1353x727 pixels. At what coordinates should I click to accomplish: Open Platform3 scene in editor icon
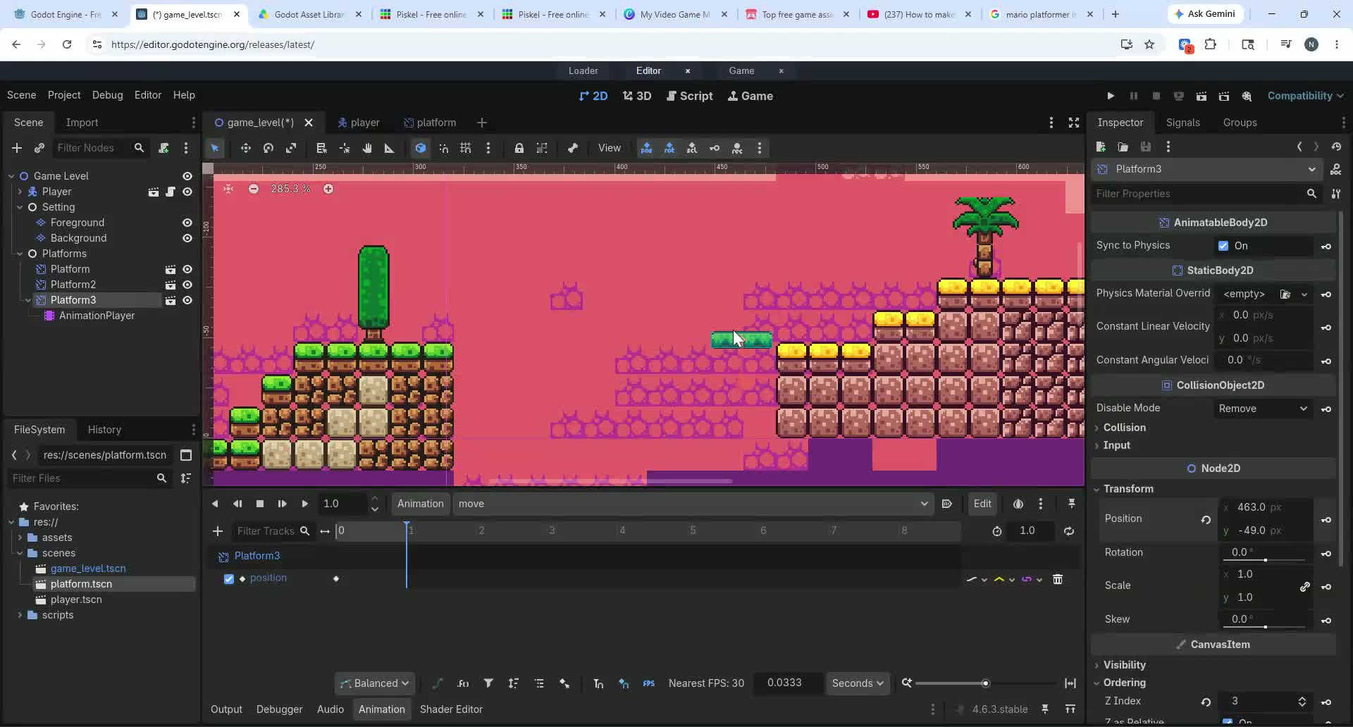(x=170, y=300)
